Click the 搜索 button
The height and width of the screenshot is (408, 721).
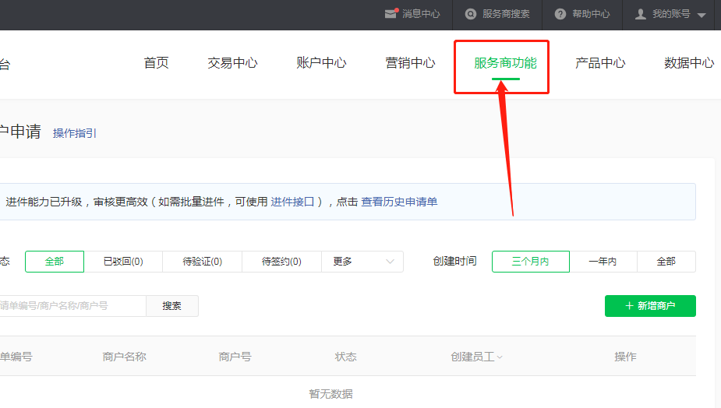(172, 306)
